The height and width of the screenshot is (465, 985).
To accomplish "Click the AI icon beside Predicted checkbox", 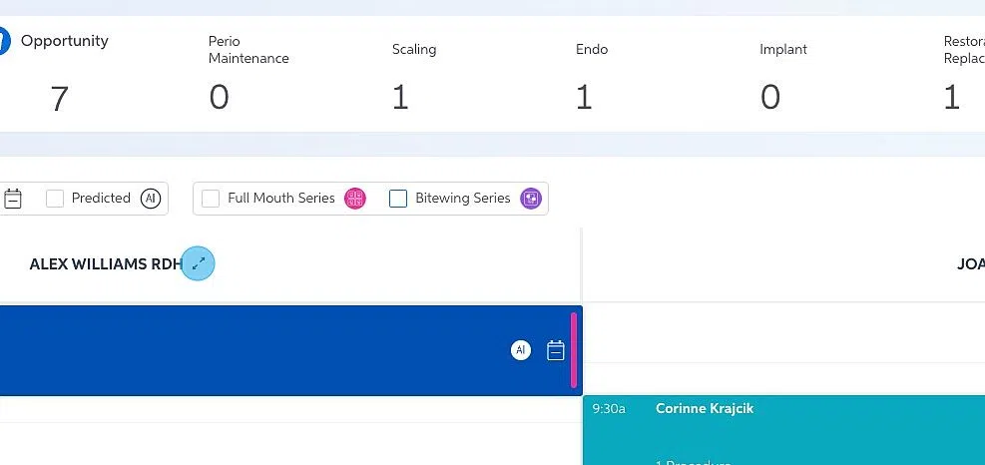I will (x=151, y=199).
